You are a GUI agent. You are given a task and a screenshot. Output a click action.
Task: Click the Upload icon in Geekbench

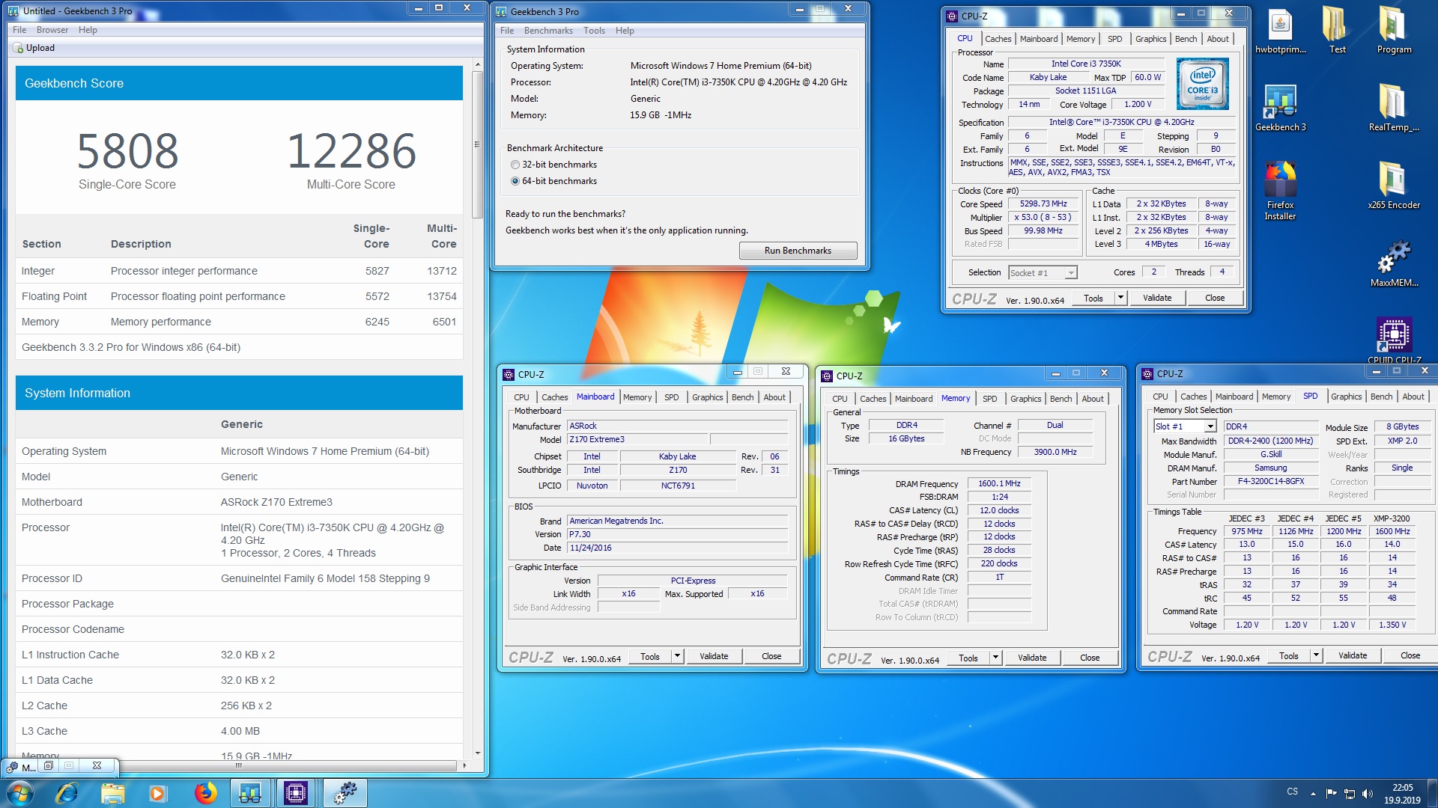[18, 48]
